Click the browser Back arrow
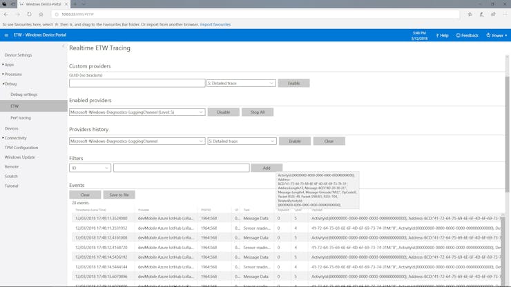This screenshot has height=287, width=511. 6,14
